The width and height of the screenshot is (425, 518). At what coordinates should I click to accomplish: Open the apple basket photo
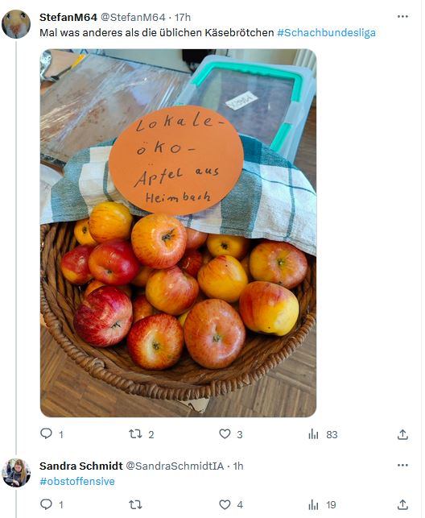point(178,233)
